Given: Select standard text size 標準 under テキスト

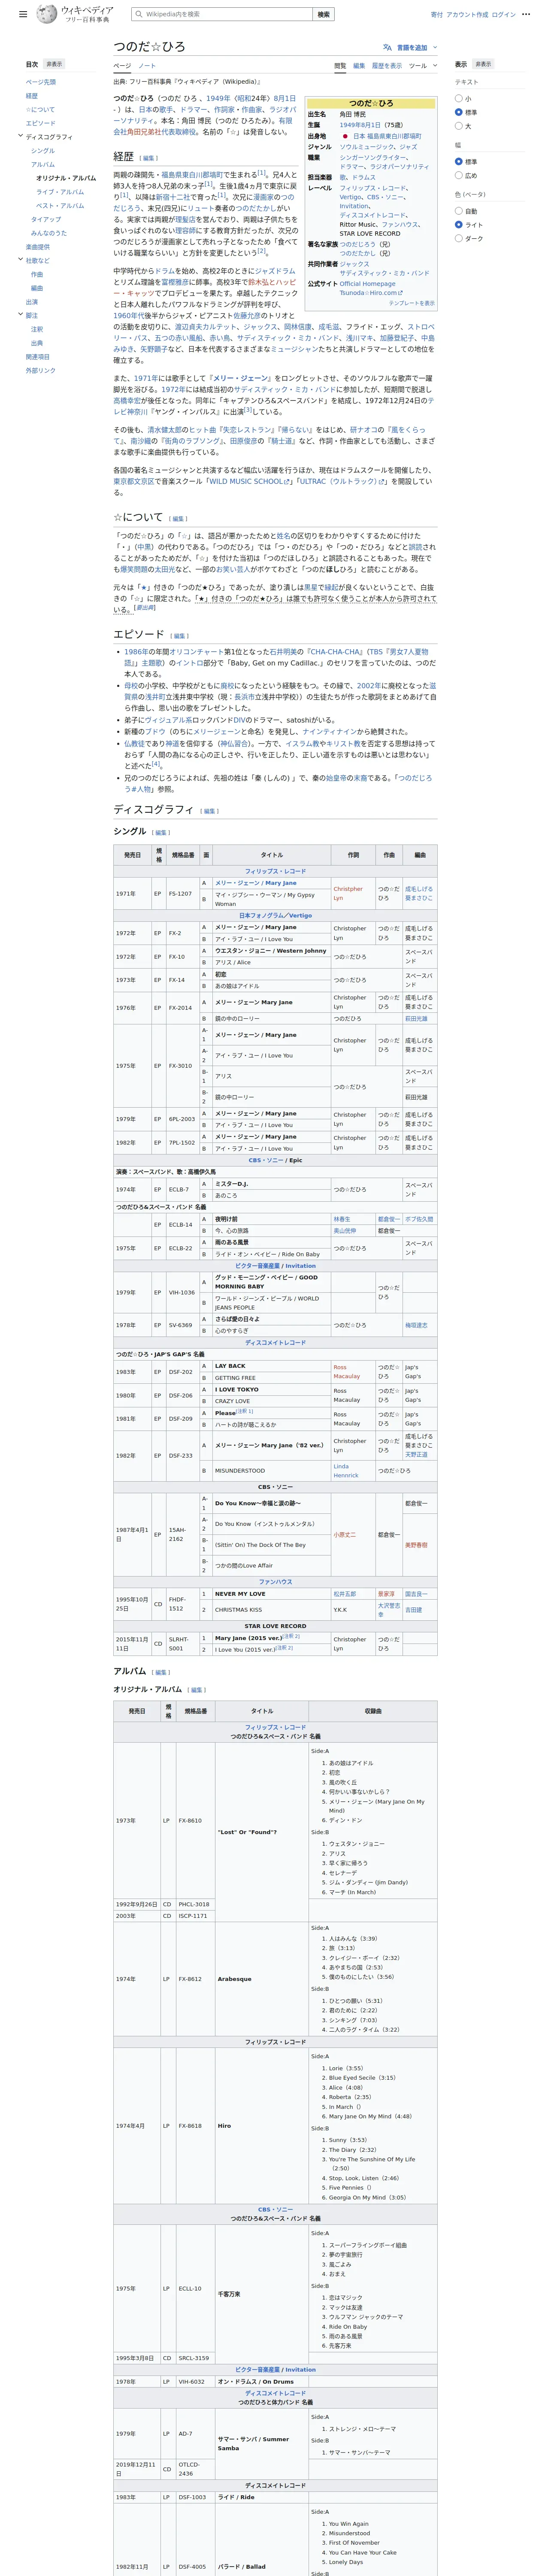Looking at the screenshot, I should (x=459, y=112).
